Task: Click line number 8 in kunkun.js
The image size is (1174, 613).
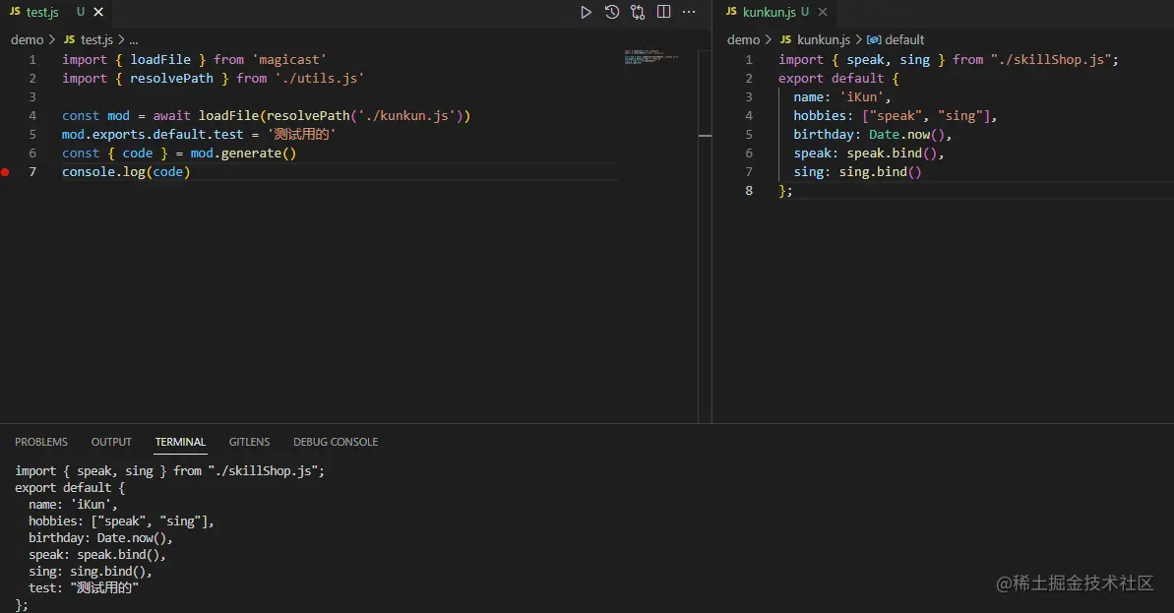Action: 749,191
